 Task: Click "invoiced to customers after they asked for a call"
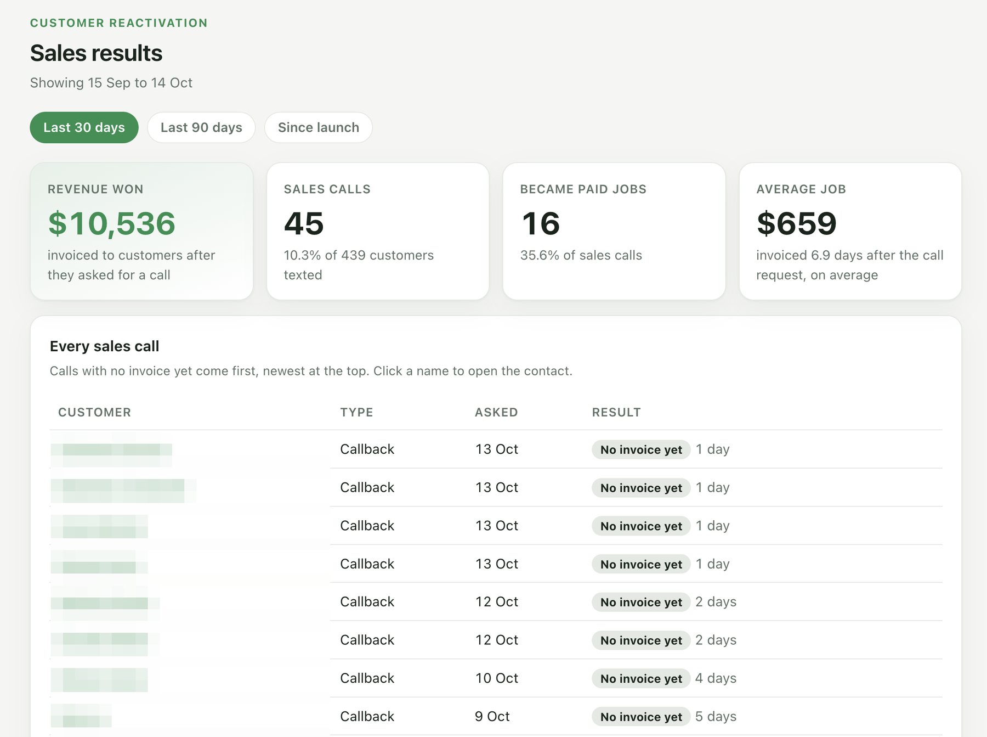pyautogui.click(x=132, y=265)
